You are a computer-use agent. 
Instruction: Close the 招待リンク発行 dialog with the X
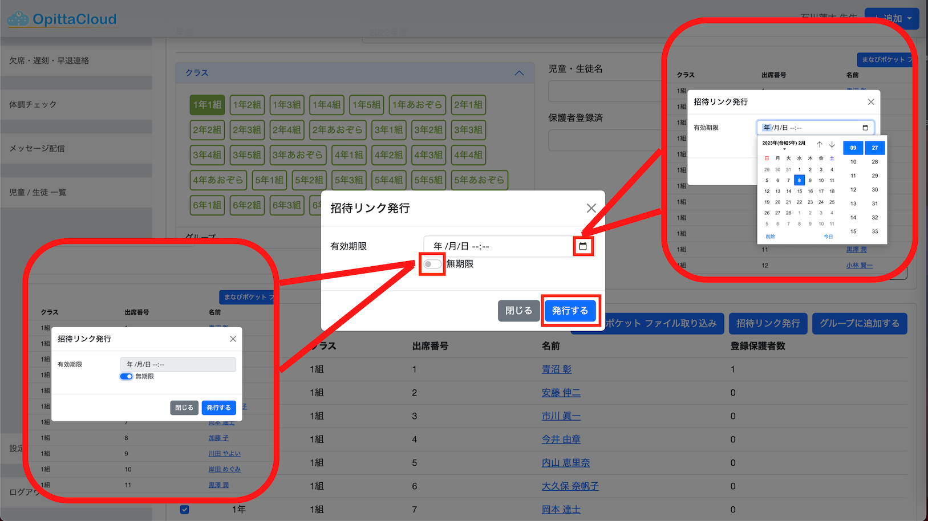(x=591, y=208)
